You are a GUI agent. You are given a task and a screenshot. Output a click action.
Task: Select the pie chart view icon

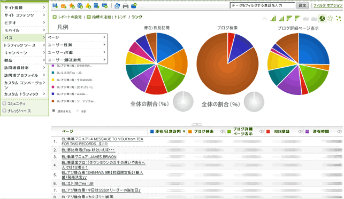click(322, 19)
